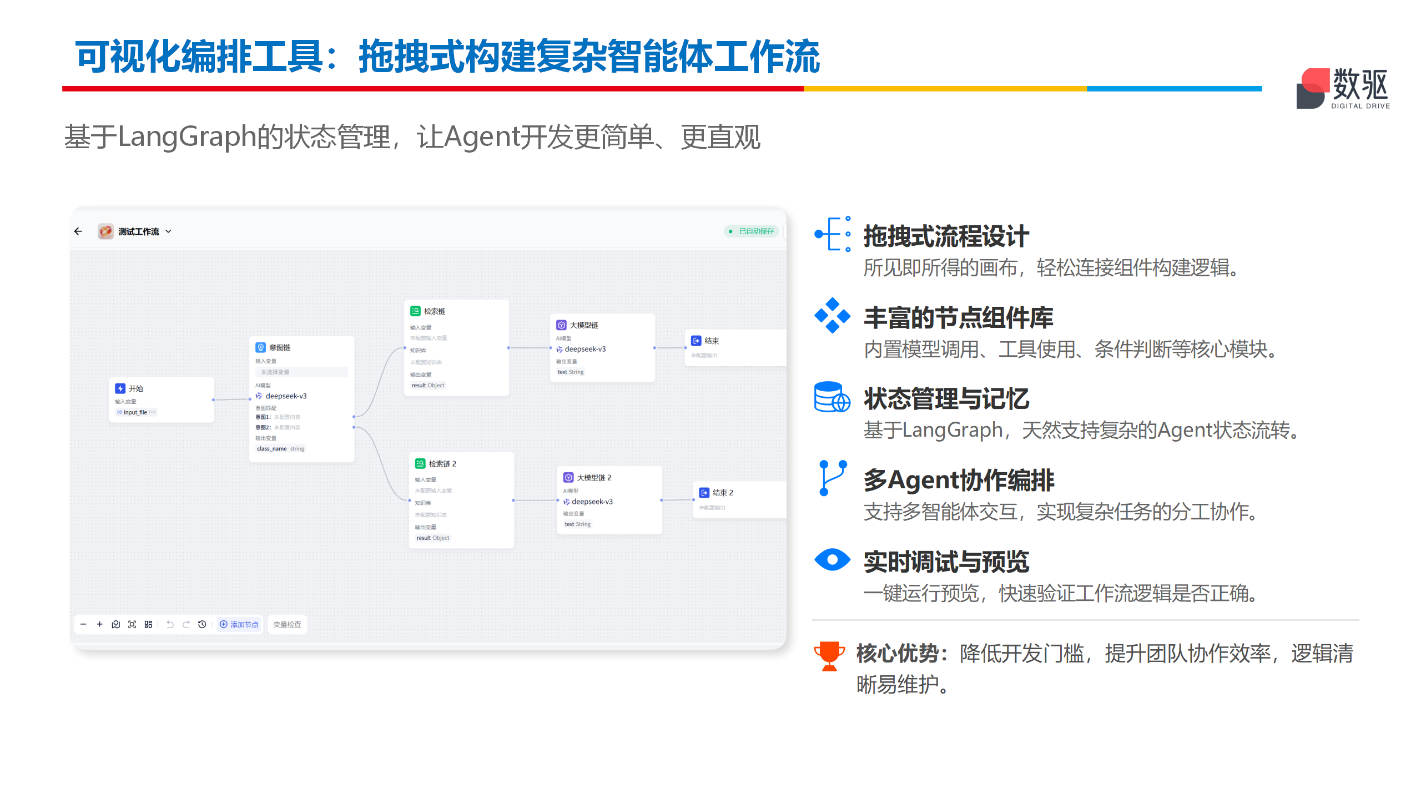
Task: Click the 结束 node exit icon
Action: 696,341
